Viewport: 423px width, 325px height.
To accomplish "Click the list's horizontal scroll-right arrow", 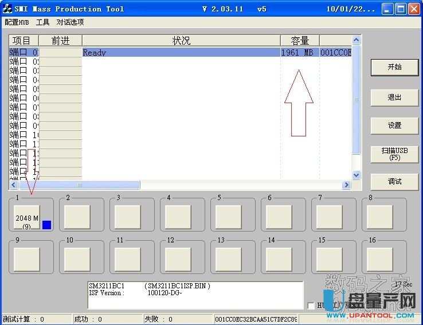I will pyautogui.click(x=346, y=185).
